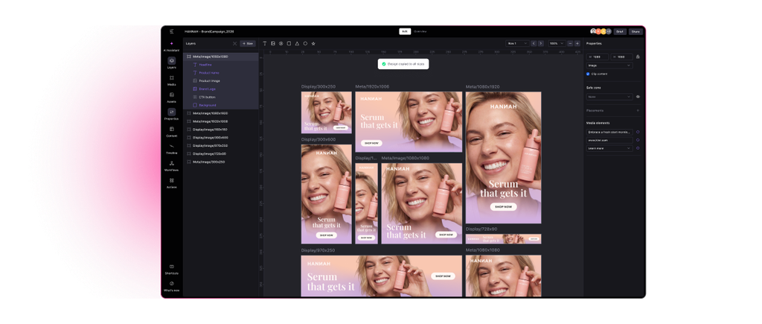Click link icon beside the URL field
This screenshot has width=762, height=324.
click(638, 140)
